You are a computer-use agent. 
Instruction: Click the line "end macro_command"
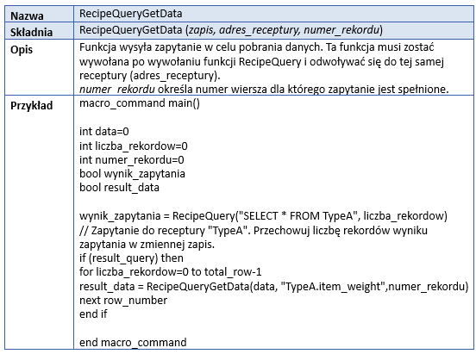(133, 343)
